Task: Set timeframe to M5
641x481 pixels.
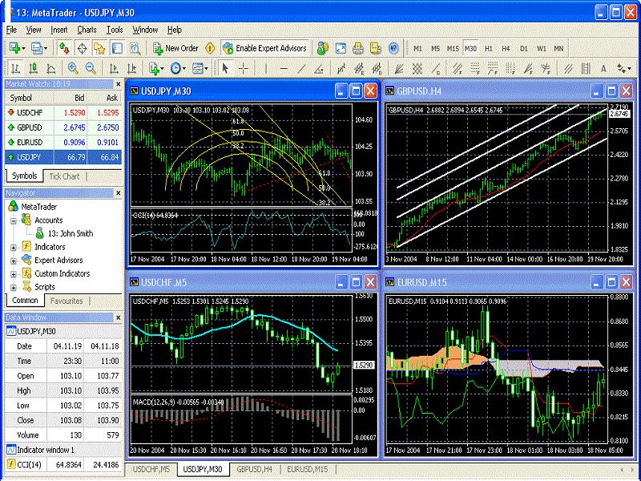Action: pos(435,48)
